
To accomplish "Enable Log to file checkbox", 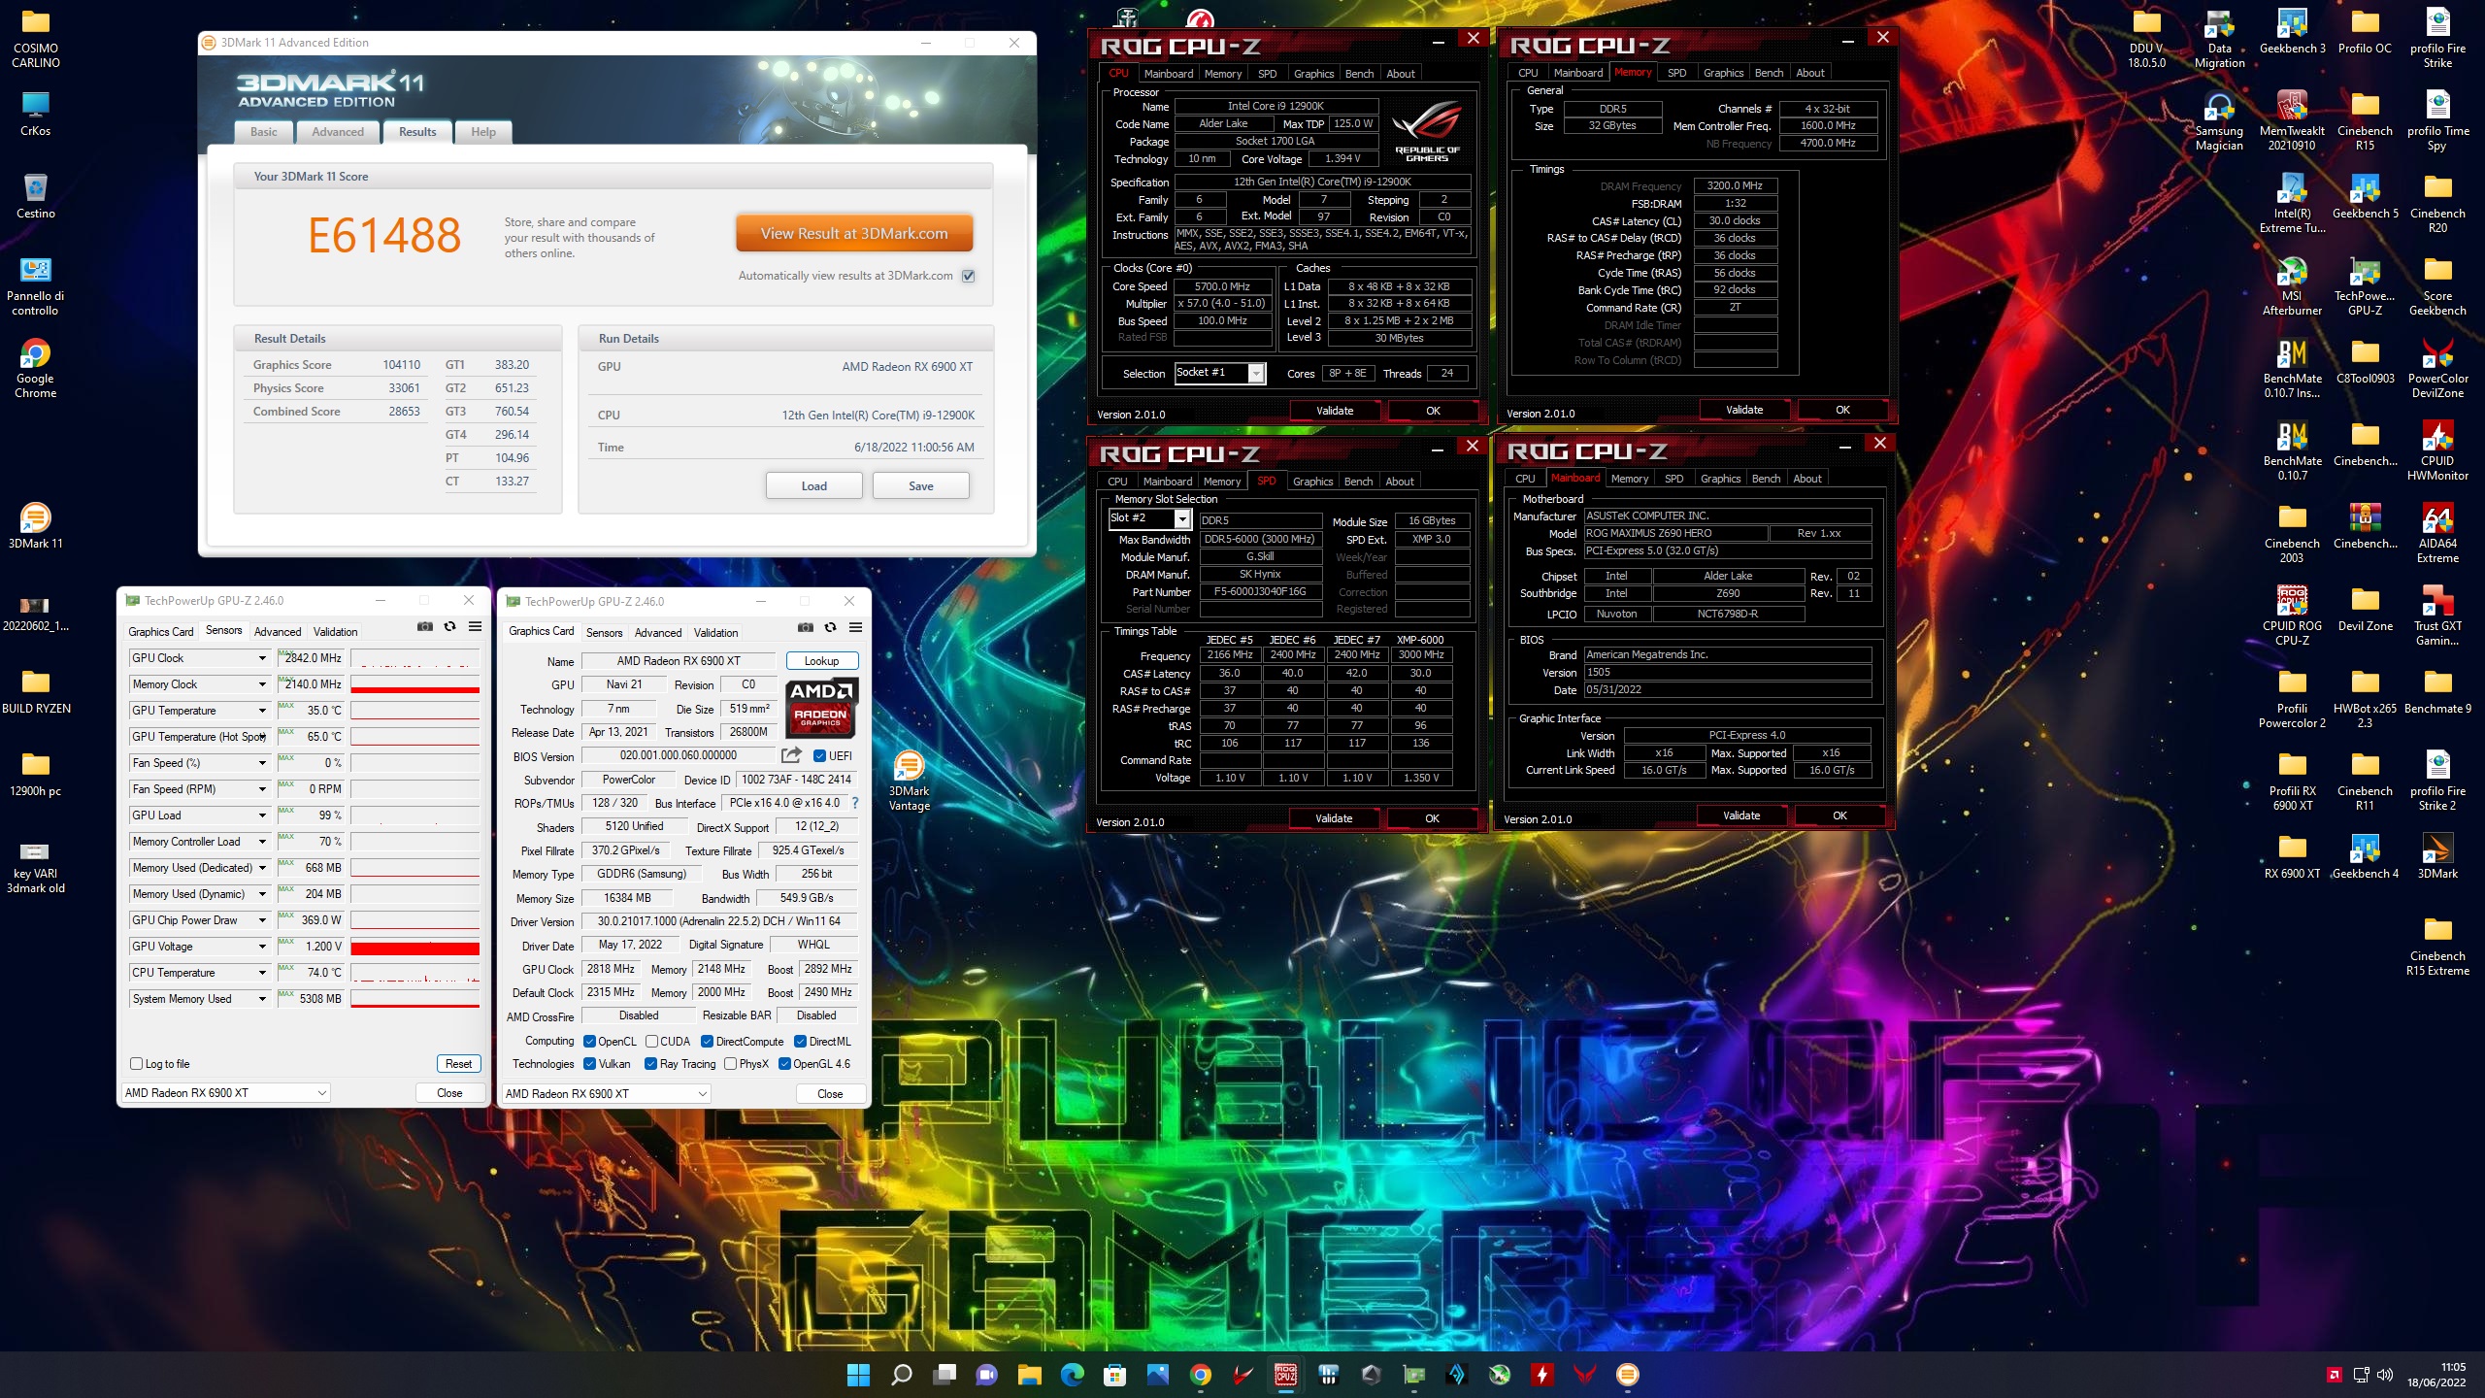I will pyautogui.click(x=137, y=1064).
